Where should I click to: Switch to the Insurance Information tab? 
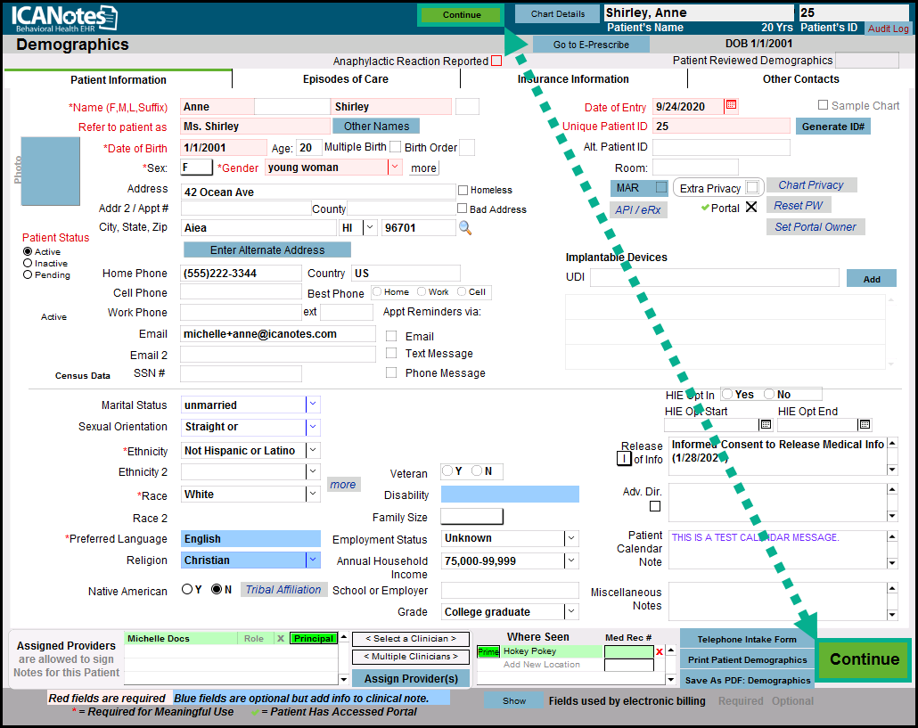(x=574, y=79)
